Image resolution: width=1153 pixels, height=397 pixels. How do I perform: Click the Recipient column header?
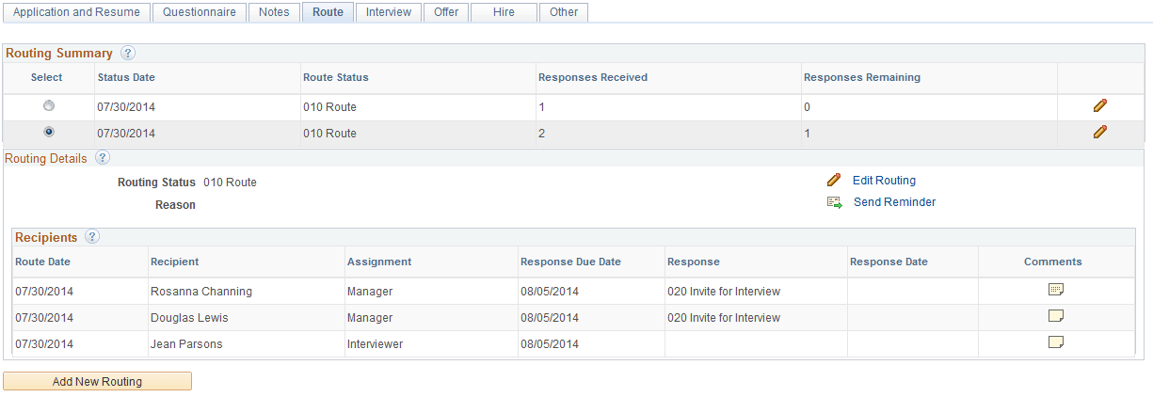click(174, 262)
